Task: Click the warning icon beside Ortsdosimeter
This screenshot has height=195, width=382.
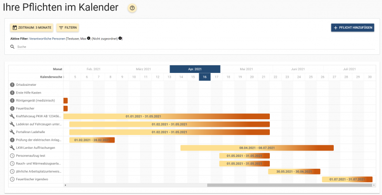Action: [12, 85]
